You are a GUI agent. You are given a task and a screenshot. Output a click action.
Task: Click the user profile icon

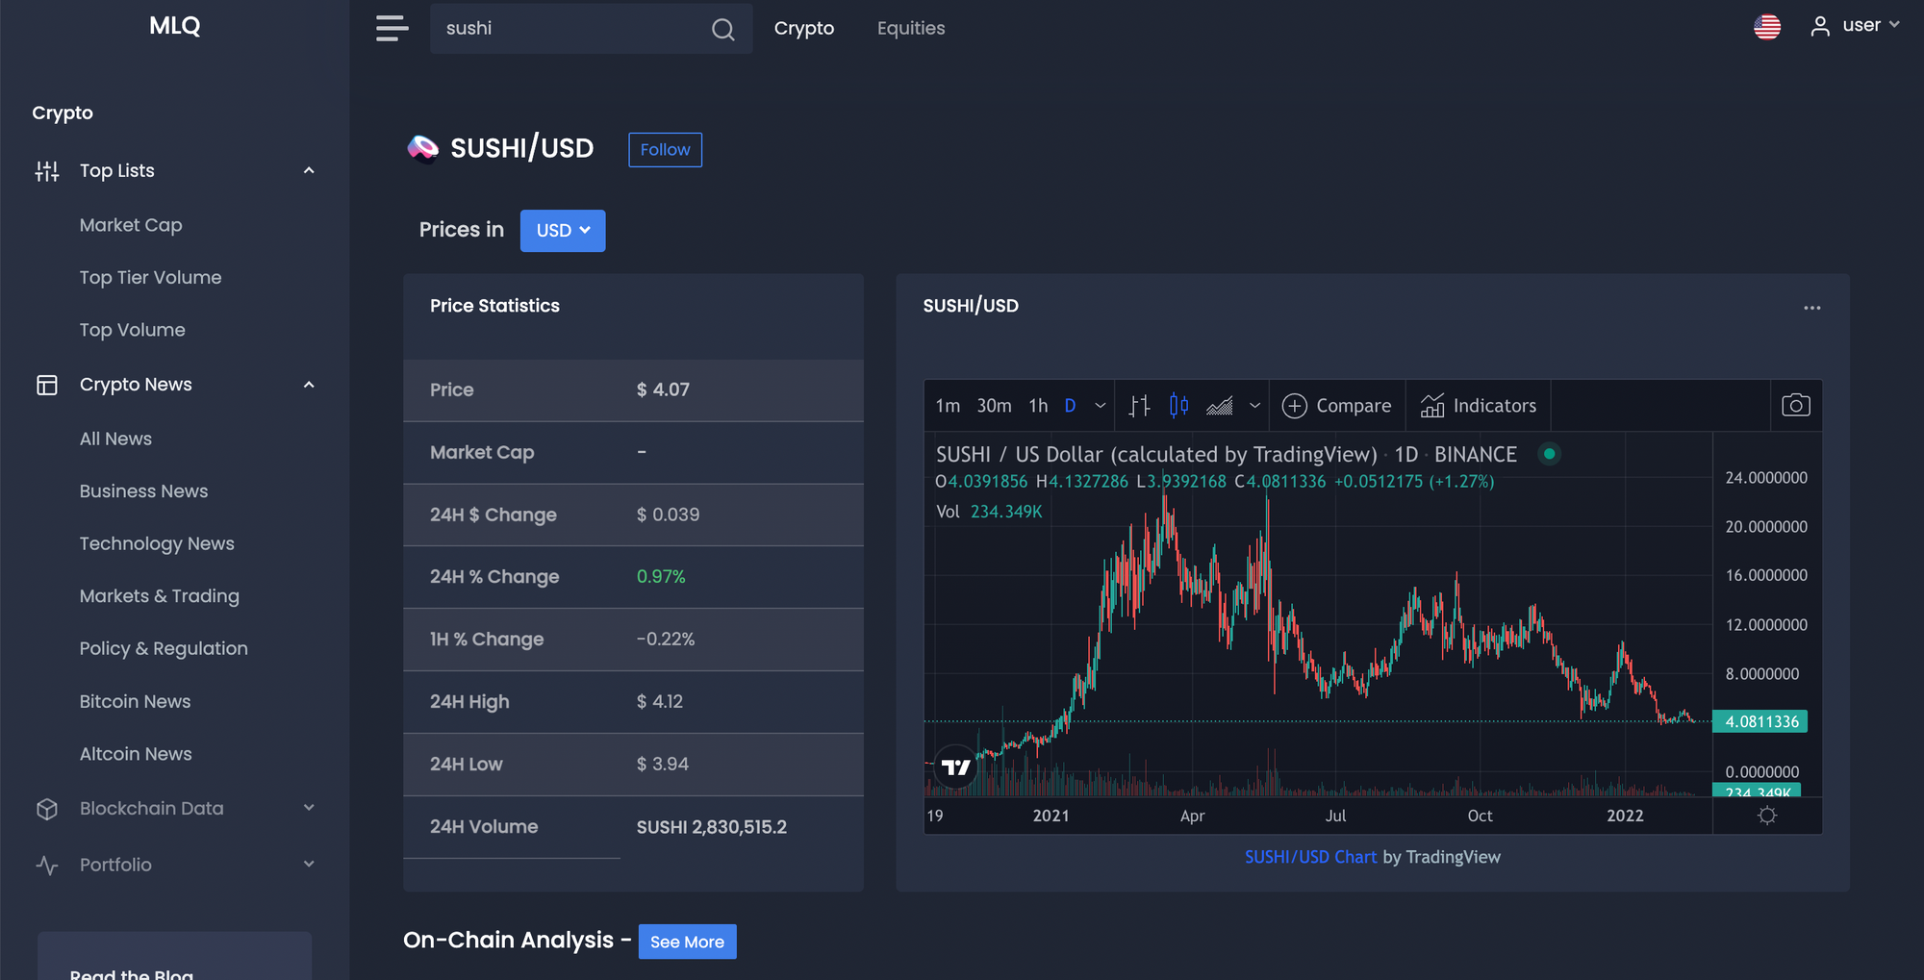pyautogui.click(x=1820, y=27)
